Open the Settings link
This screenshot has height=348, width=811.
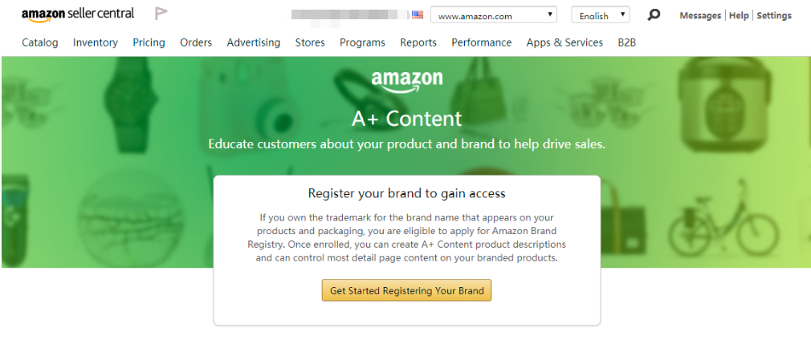coord(774,15)
